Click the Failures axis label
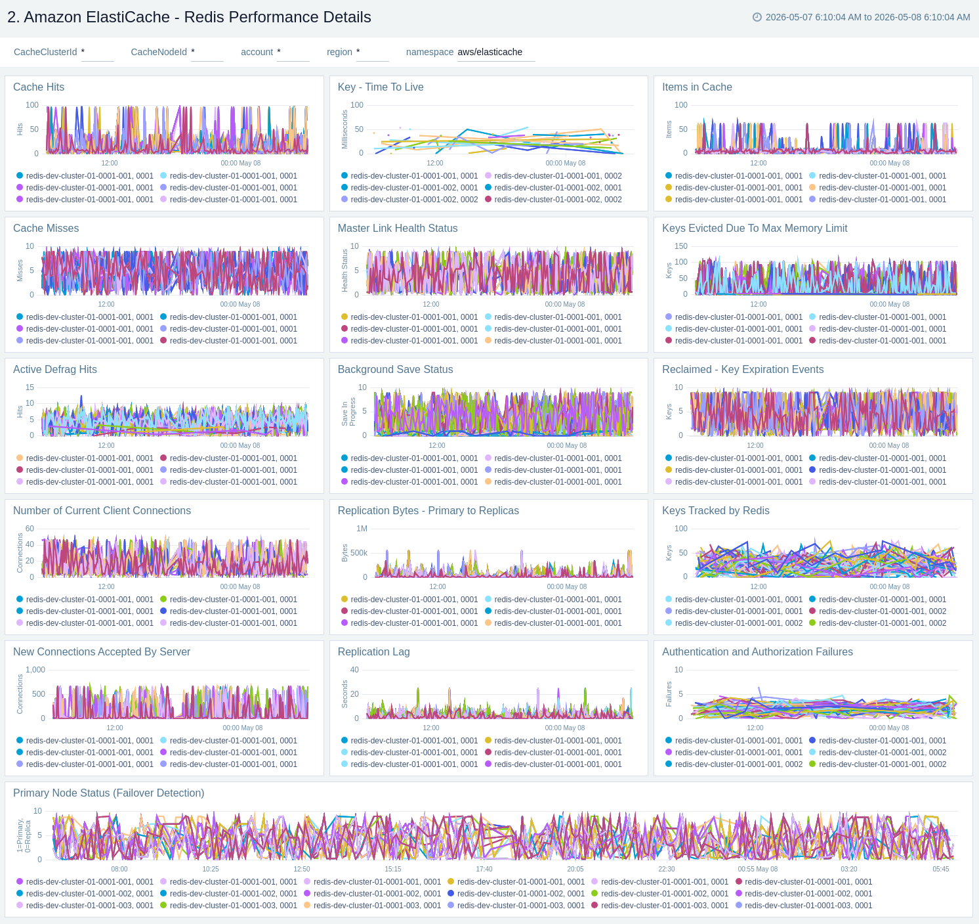The width and height of the screenshot is (979, 924). click(x=669, y=694)
